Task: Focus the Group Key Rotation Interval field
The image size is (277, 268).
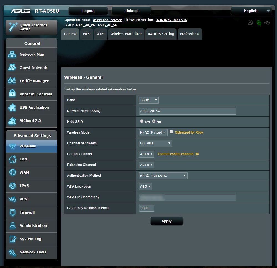Action: 147,208
